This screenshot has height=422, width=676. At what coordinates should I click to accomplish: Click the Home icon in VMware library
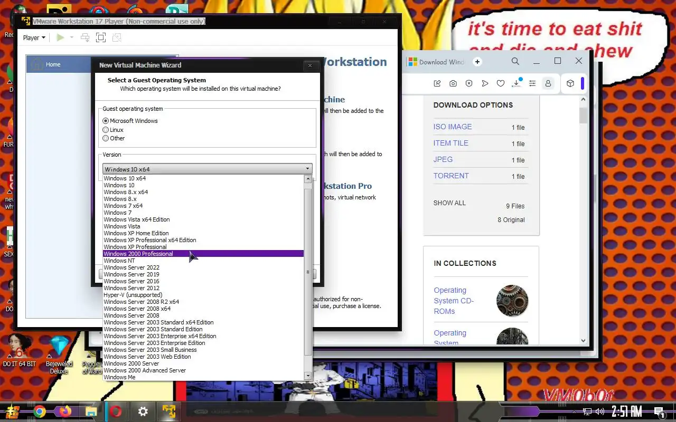(37, 64)
